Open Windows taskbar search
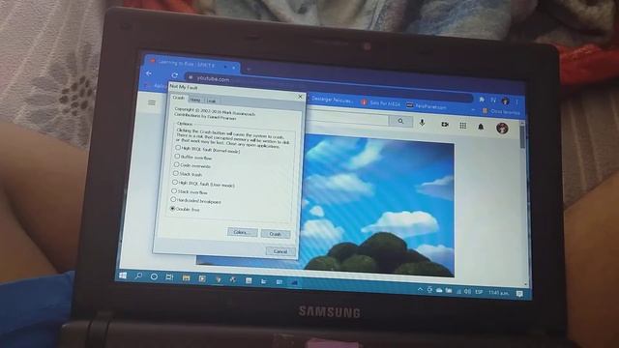619x348 pixels. click(138, 276)
